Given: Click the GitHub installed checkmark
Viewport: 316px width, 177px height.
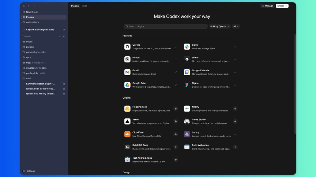Looking at the screenshot, I should click(176, 47).
